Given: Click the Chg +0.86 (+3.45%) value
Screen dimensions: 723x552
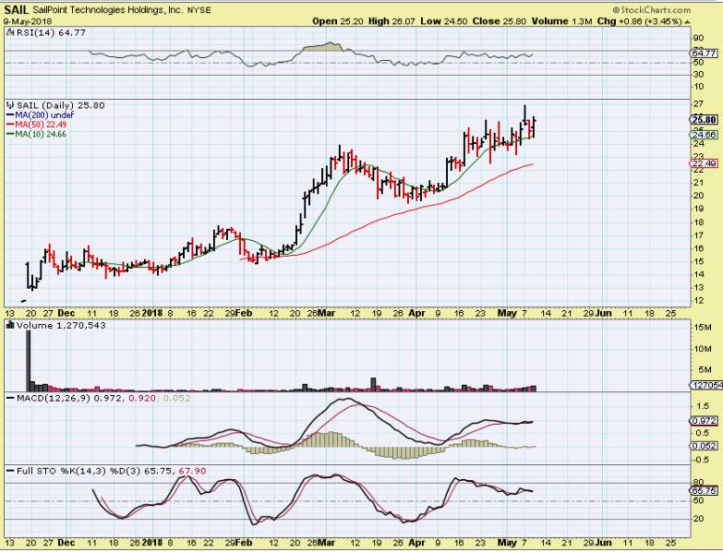Looking at the screenshot, I should (639, 21).
